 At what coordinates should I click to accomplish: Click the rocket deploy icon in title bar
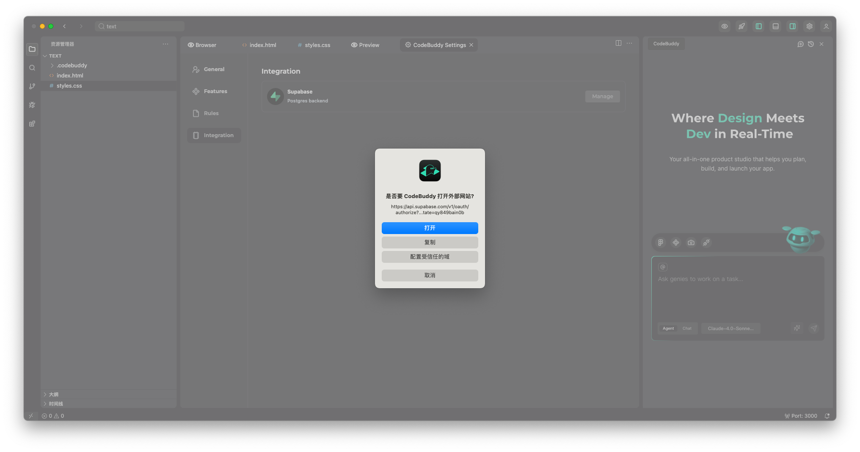741,26
